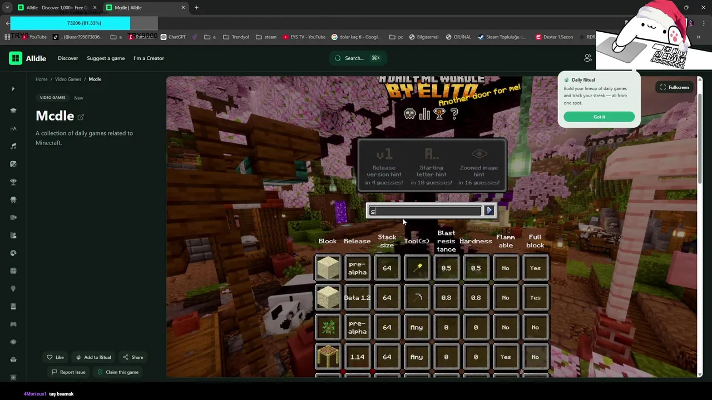Screen dimensions: 712x400
Task: Open YouTube bookmark
Action: [x=34, y=37]
